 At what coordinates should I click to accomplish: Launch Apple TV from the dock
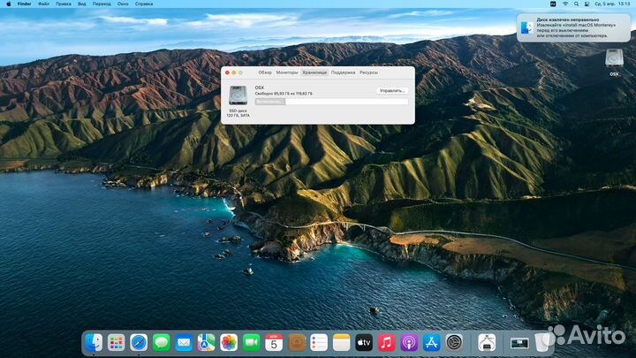pyautogui.click(x=364, y=343)
